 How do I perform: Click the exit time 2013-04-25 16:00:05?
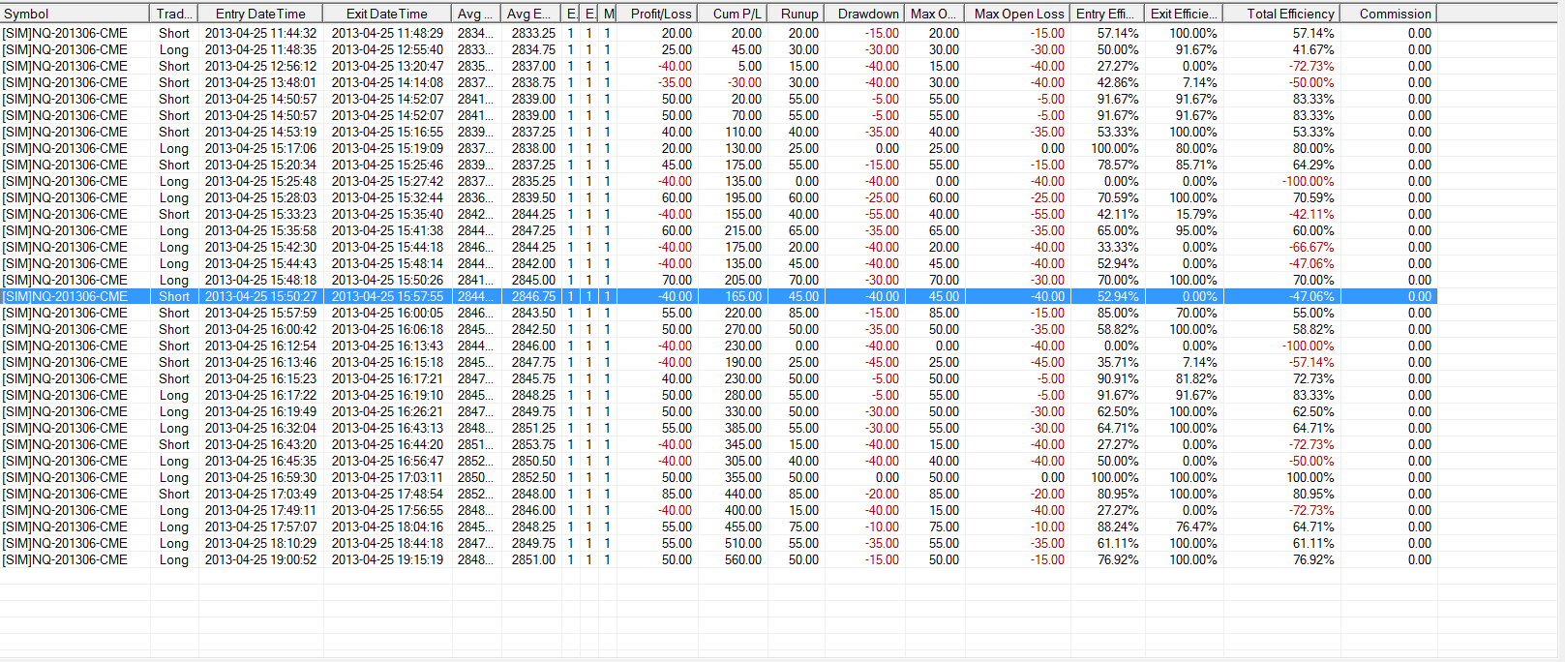pyautogui.click(x=387, y=313)
